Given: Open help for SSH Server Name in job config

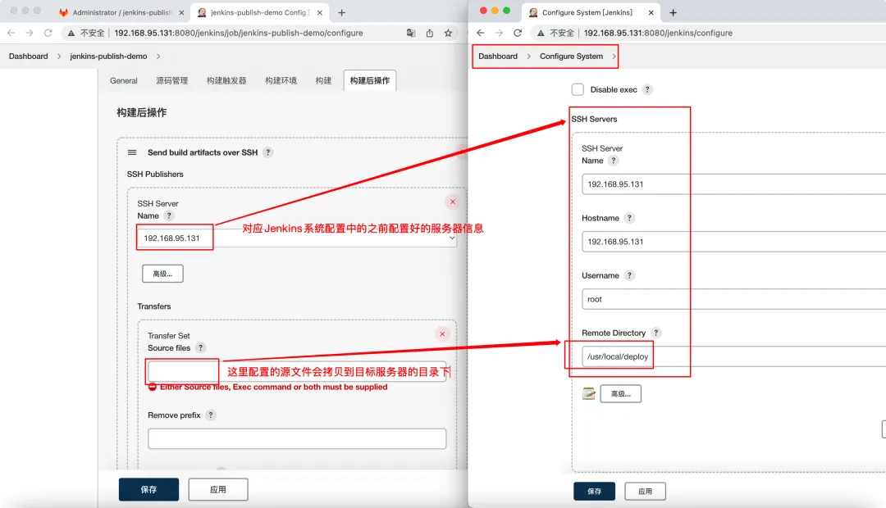Looking at the screenshot, I should [x=169, y=215].
